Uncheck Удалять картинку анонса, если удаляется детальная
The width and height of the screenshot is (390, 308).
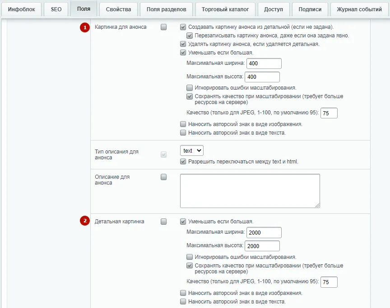183,44
